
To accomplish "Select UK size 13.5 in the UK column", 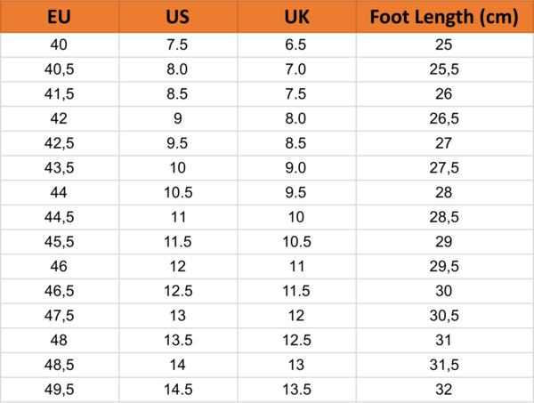I will click(x=296, y=390).
